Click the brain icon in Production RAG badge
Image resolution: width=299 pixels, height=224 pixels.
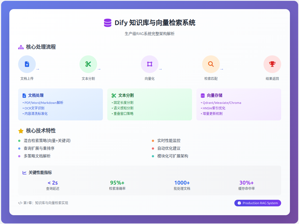point(239,203)
